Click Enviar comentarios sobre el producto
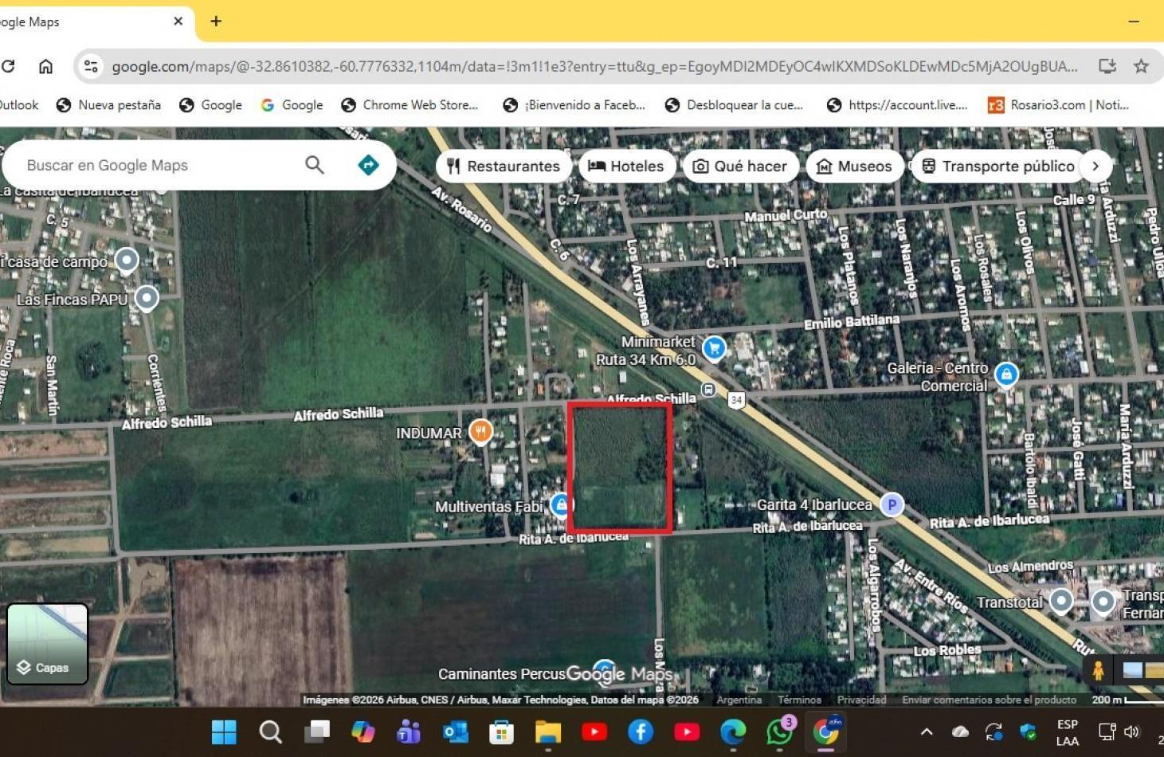 (x=989, y=700)
